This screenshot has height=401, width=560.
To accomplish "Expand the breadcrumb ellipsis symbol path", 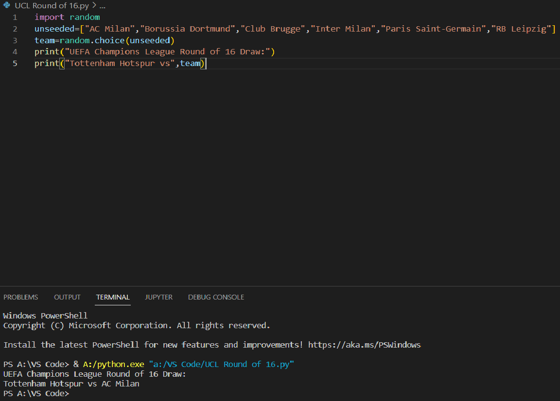I will tap(103, 6).
